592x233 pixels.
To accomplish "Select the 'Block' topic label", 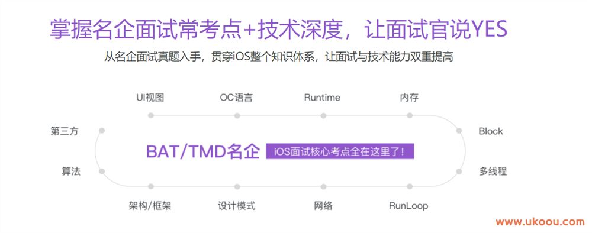I will pos(491,131).
